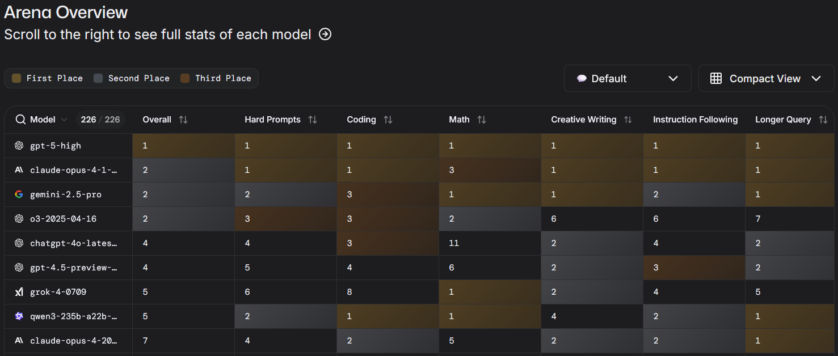This screenshot has width=838, height=356.
Task: Sort the table by the Math column
Action: 482,120
